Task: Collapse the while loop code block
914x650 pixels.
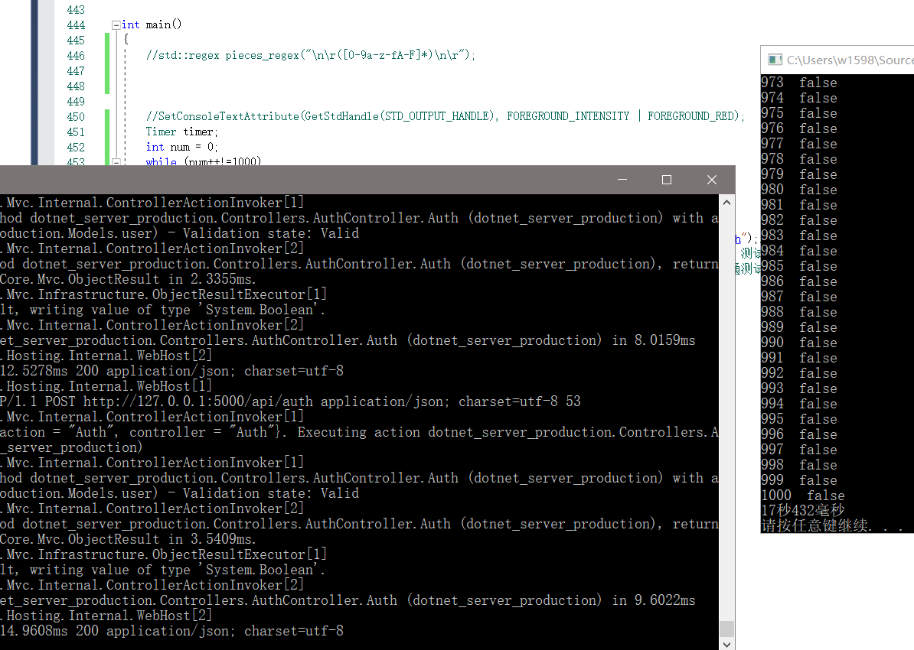Action: coord(116,162)
